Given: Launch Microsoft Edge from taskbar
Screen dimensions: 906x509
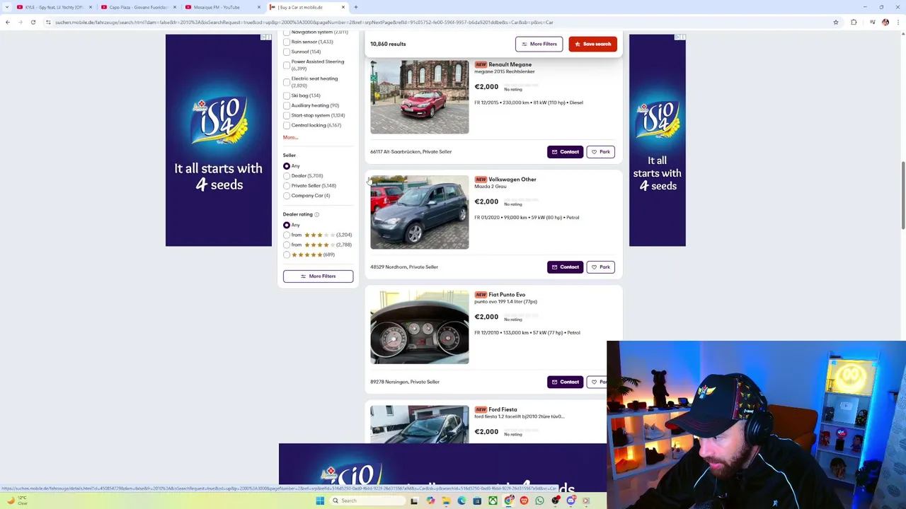Looking at the screenshot, I should pos(461,501).
